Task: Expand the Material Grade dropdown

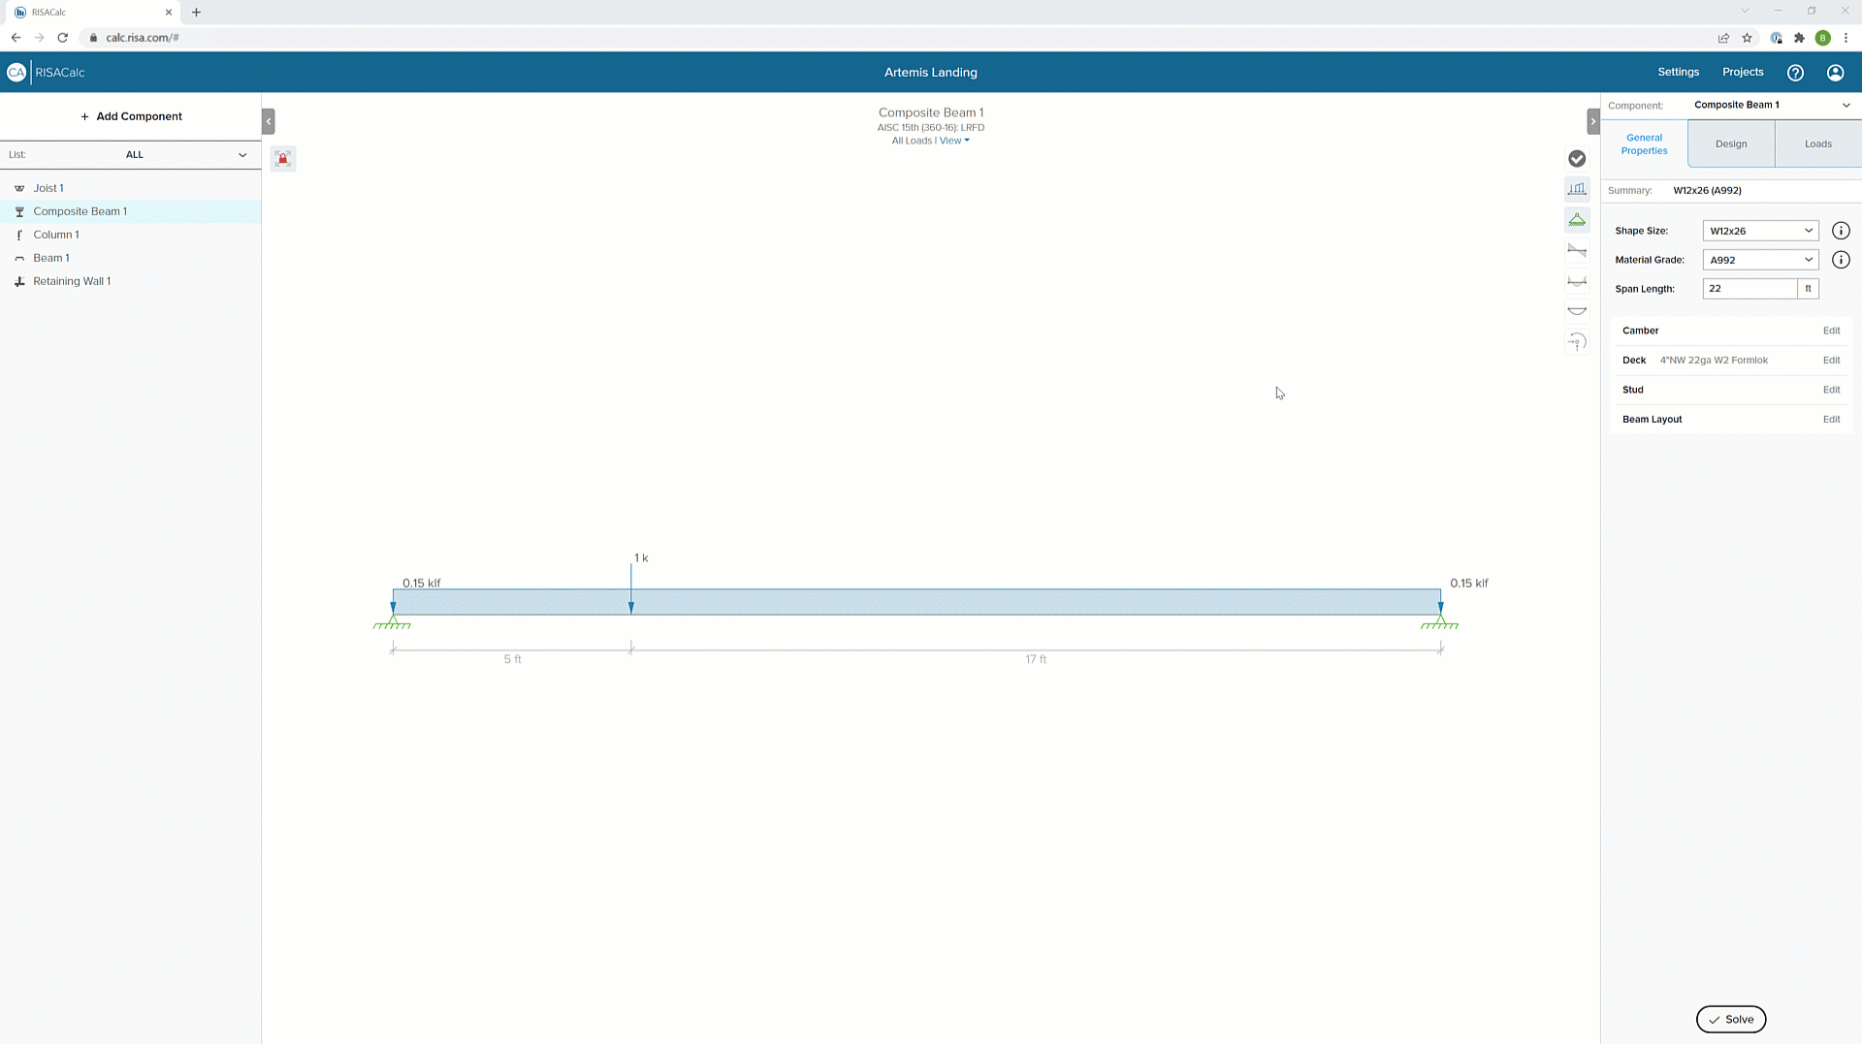Action: (x=1760, y=260)
